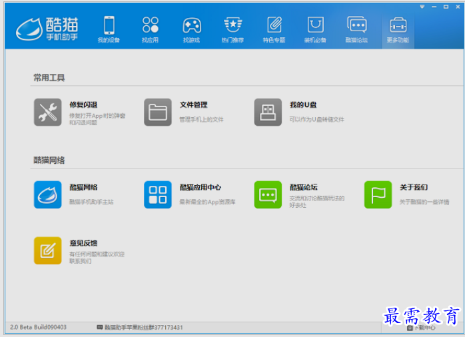Click the 文件管理 title text

(194, 105)
